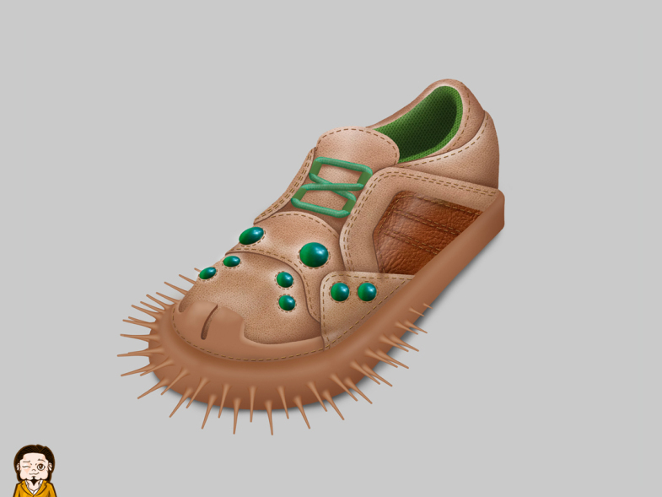Select the rightmost green stud on the side strap
Viewport: 662px width, 497px height.
tap(367, 292)
